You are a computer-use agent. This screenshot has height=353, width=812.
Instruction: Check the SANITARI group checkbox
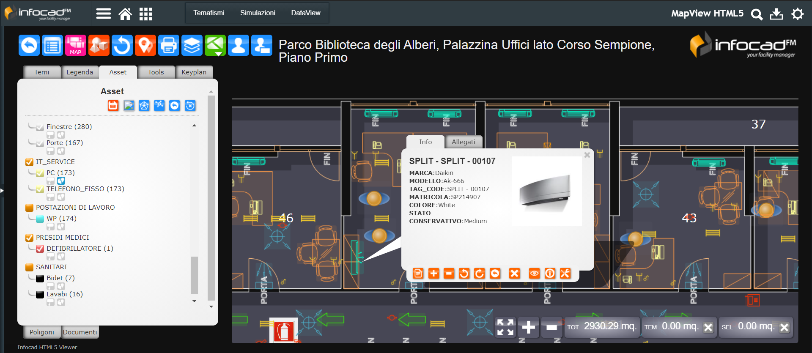point(29,267)
